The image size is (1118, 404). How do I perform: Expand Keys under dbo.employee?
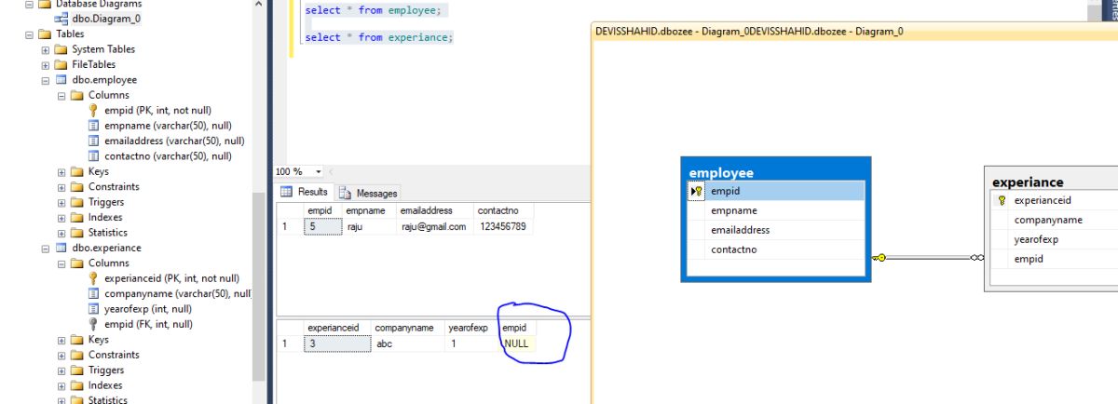61,171
